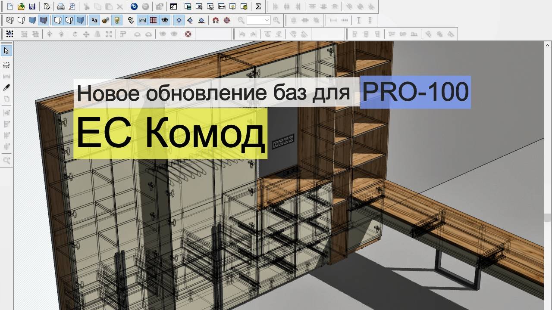Toggle shading blue cube button
552x310 pixels.
click(x=80, y=20)
